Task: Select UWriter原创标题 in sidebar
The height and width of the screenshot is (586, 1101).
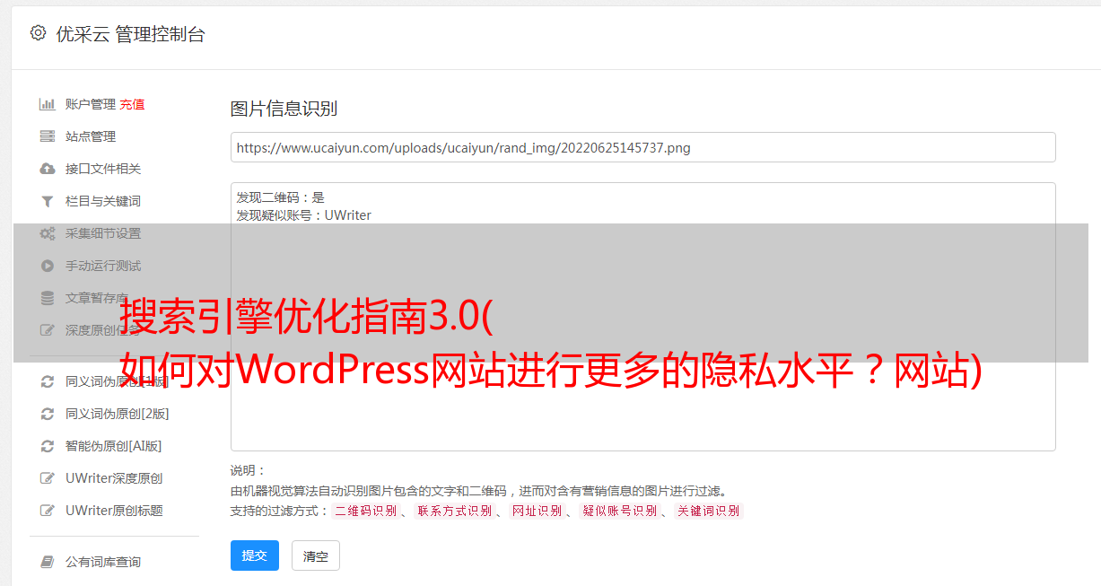Action: point(114,511)
